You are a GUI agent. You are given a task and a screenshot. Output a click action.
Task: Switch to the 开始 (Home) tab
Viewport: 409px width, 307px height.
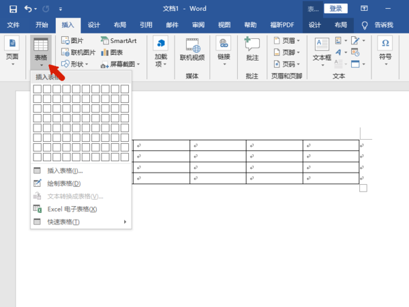click(42, 25)
